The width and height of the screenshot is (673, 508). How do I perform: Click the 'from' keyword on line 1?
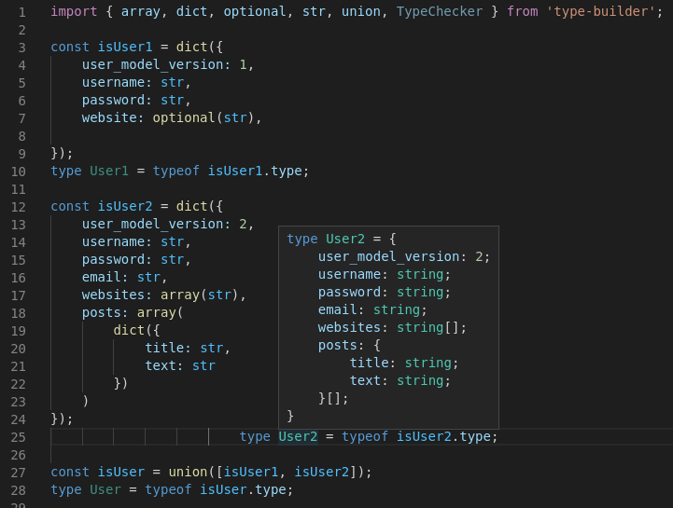pos(523,11)
